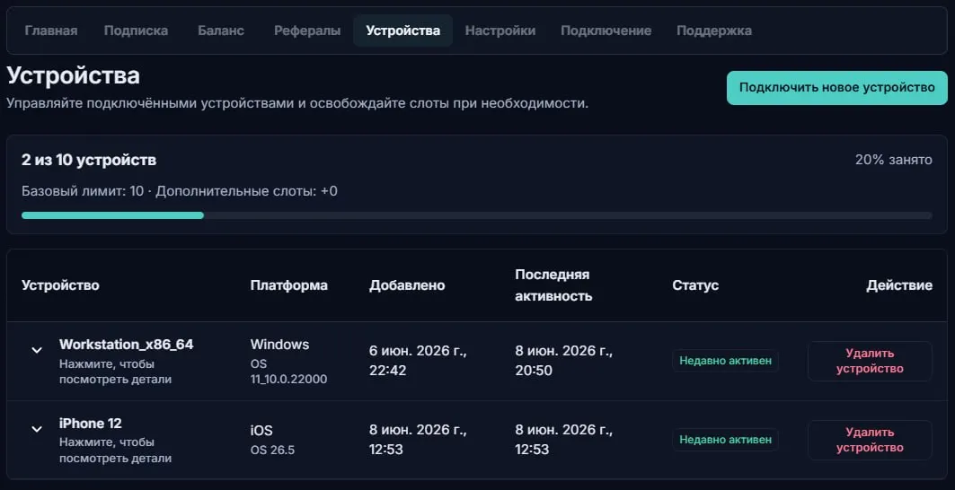Click the Действие column header
This screenshot has height=490, width=955.
899,285
